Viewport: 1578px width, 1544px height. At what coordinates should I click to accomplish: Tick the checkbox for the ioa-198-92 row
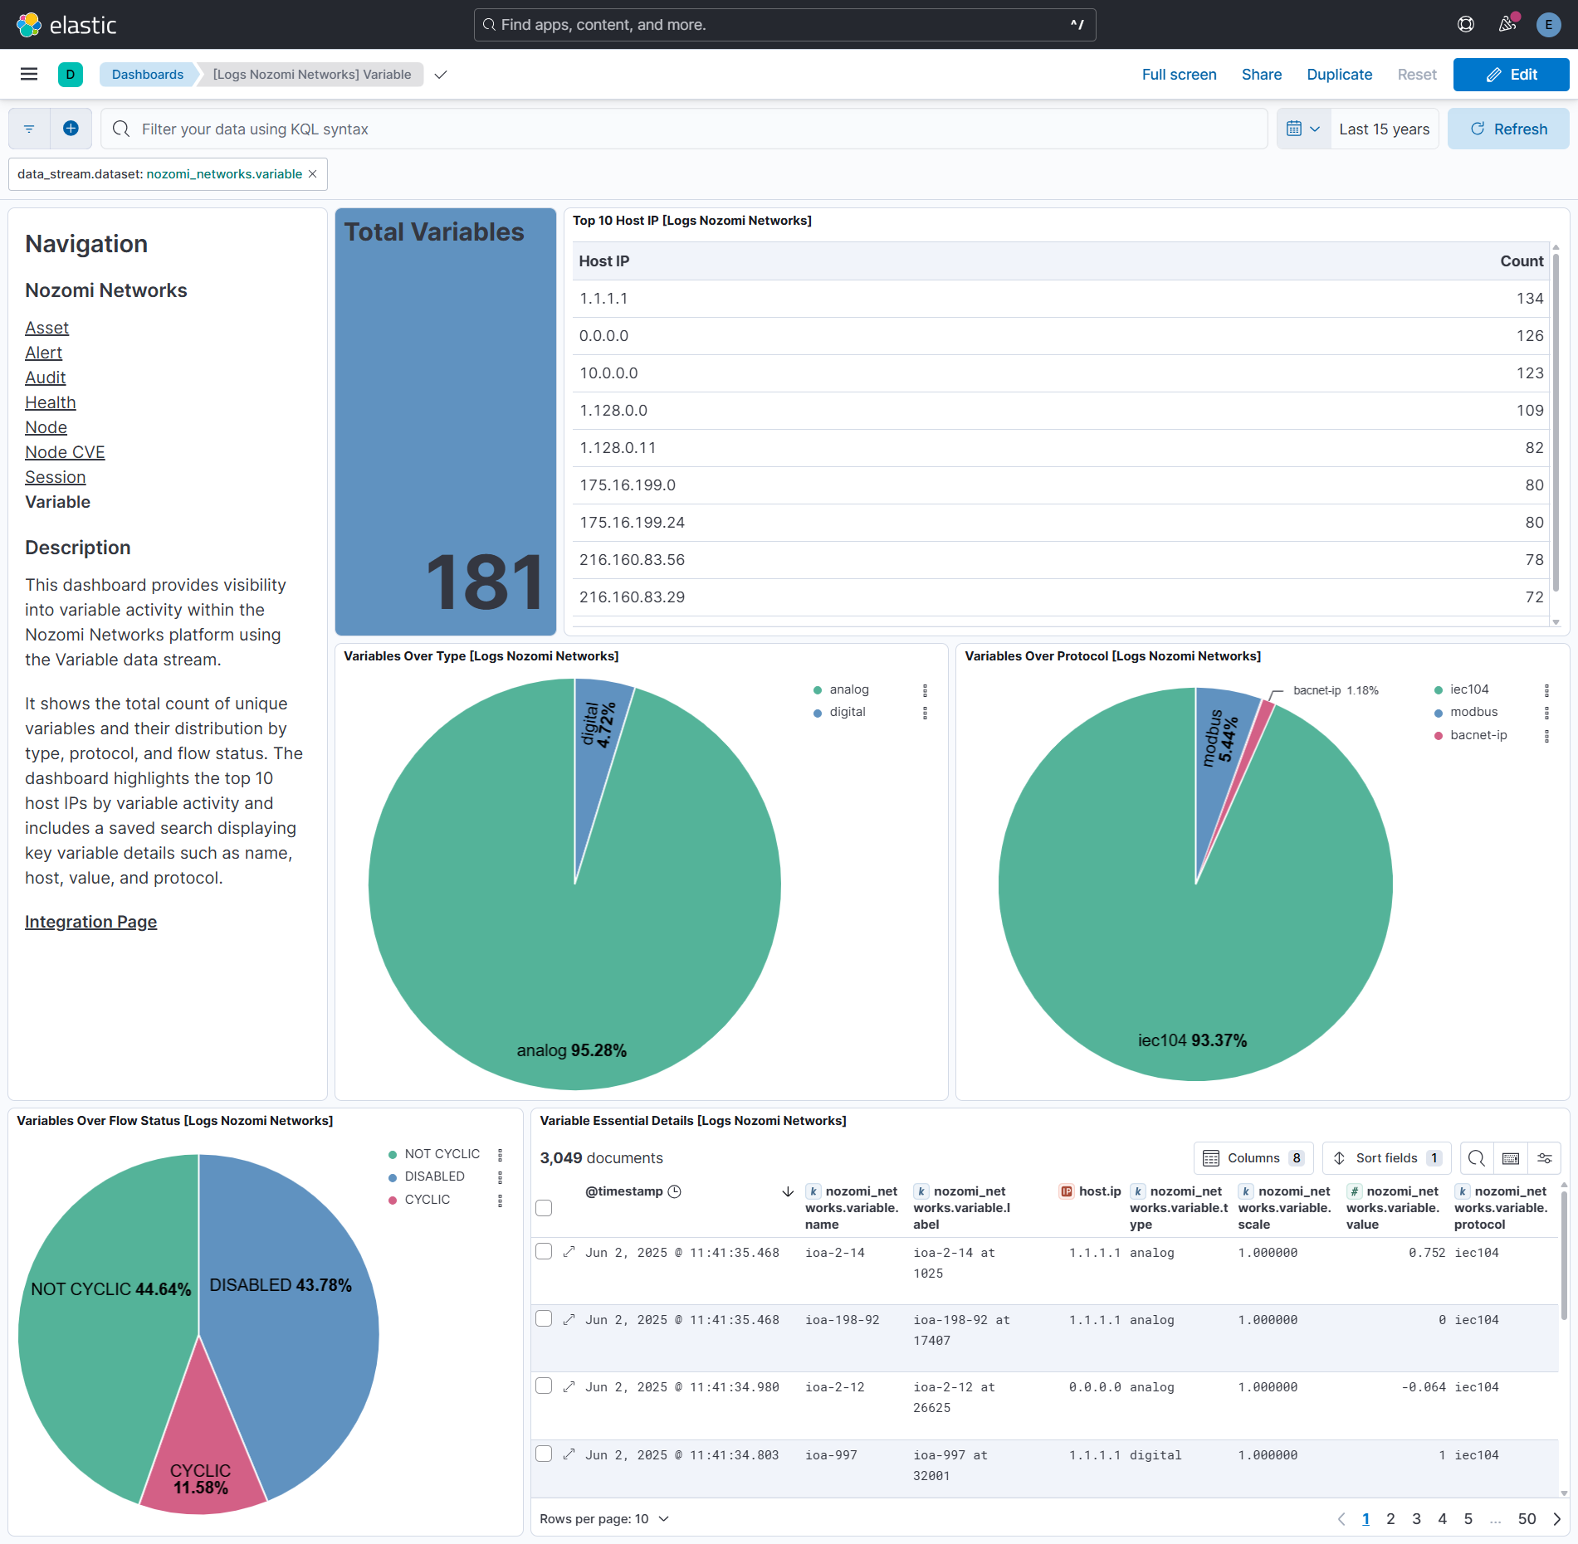click(544, 1319)
